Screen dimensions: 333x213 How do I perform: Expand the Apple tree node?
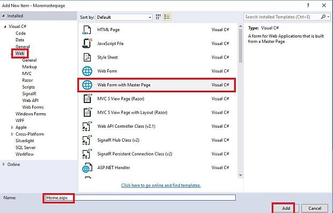click(12, 127)
